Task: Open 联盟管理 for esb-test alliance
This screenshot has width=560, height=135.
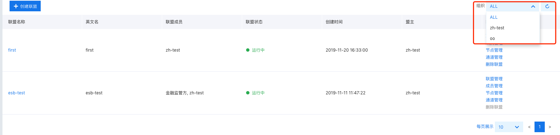Action: click(x=494, y=79)
